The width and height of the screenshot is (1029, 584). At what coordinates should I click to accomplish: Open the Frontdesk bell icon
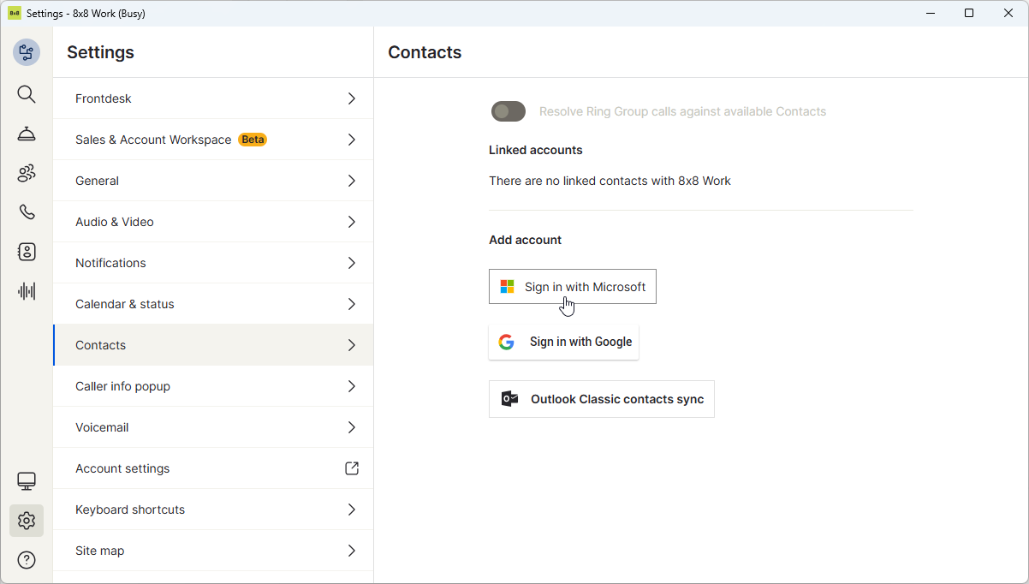tap(27, 134)
